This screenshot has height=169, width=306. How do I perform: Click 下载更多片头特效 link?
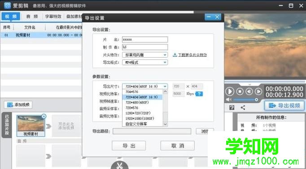coord(192,55)
